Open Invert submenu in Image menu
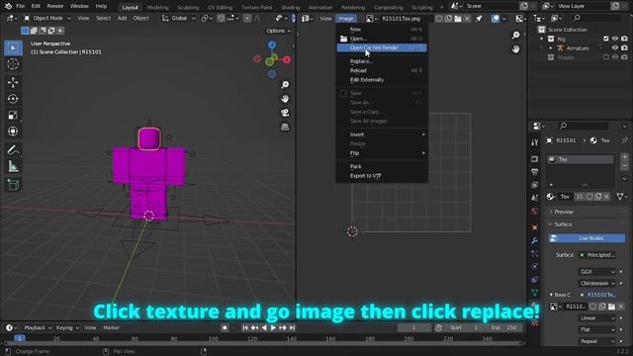633x356 pixels. [382, 134]
